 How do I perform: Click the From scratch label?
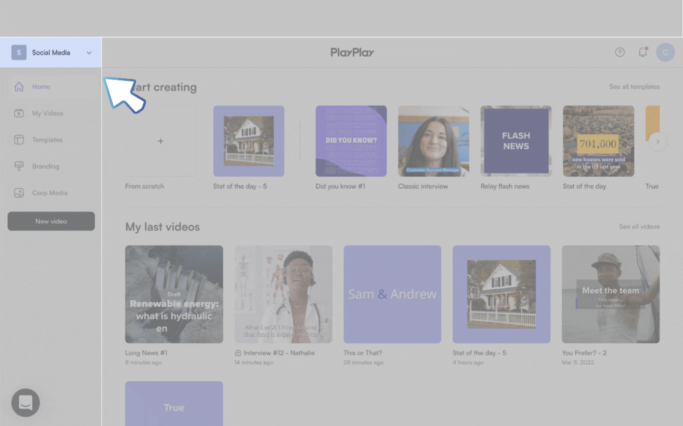[x=144, y=186]
